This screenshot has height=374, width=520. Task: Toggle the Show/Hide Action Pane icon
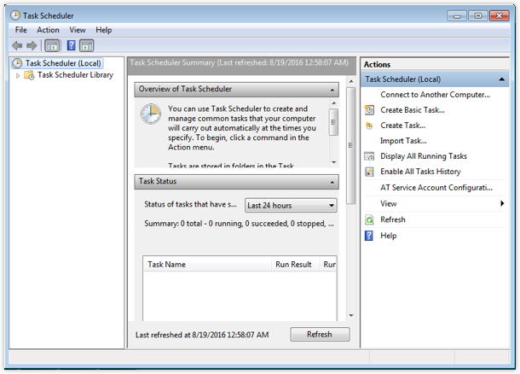87,45
